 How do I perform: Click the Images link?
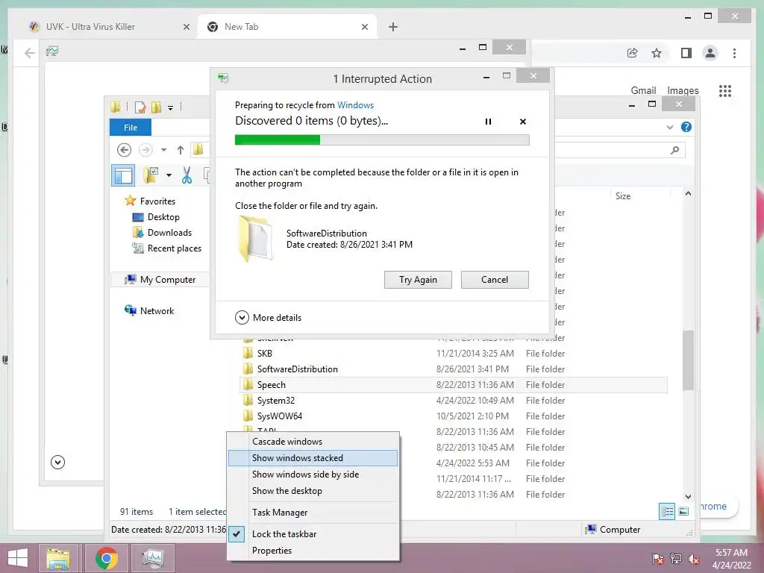coord(683,90)
